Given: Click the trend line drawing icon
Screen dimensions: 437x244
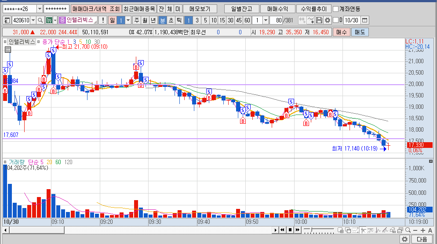Looking at the screenshot, I should coord(386,230).
